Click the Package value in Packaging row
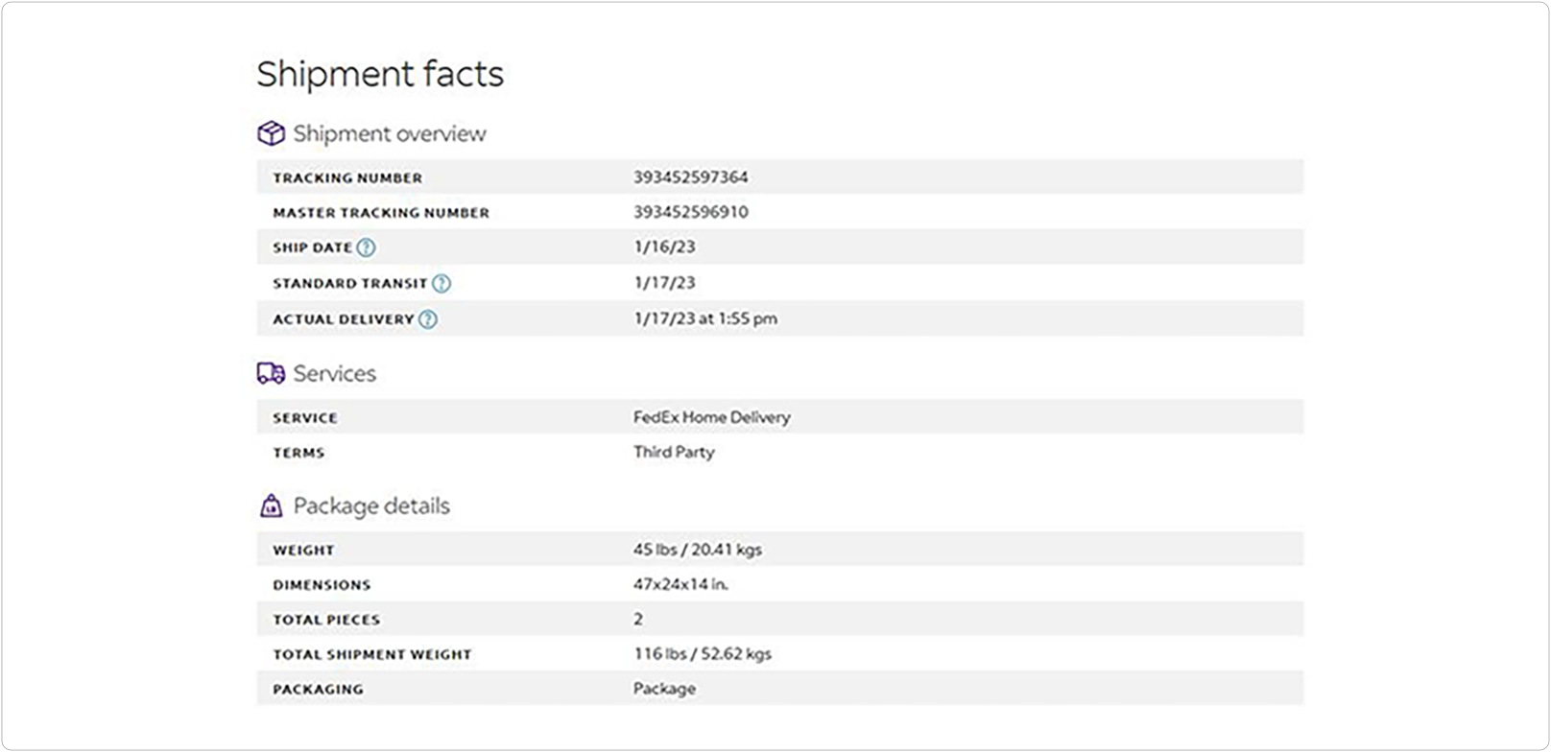1551x752 pixels. 664,689
